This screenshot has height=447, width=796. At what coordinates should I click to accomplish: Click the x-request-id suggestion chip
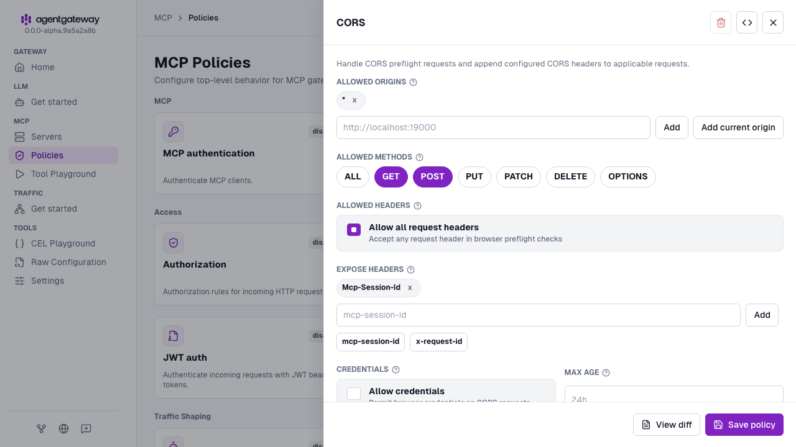438,341
